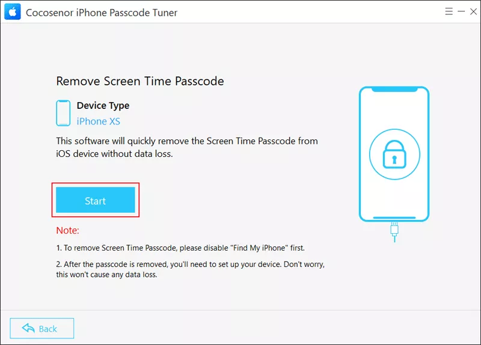Image resolution: width=481 pixels, height=345 pixels.
Task: Minimize the Passcode Tuner window
Action: click(x=461, y=11)
